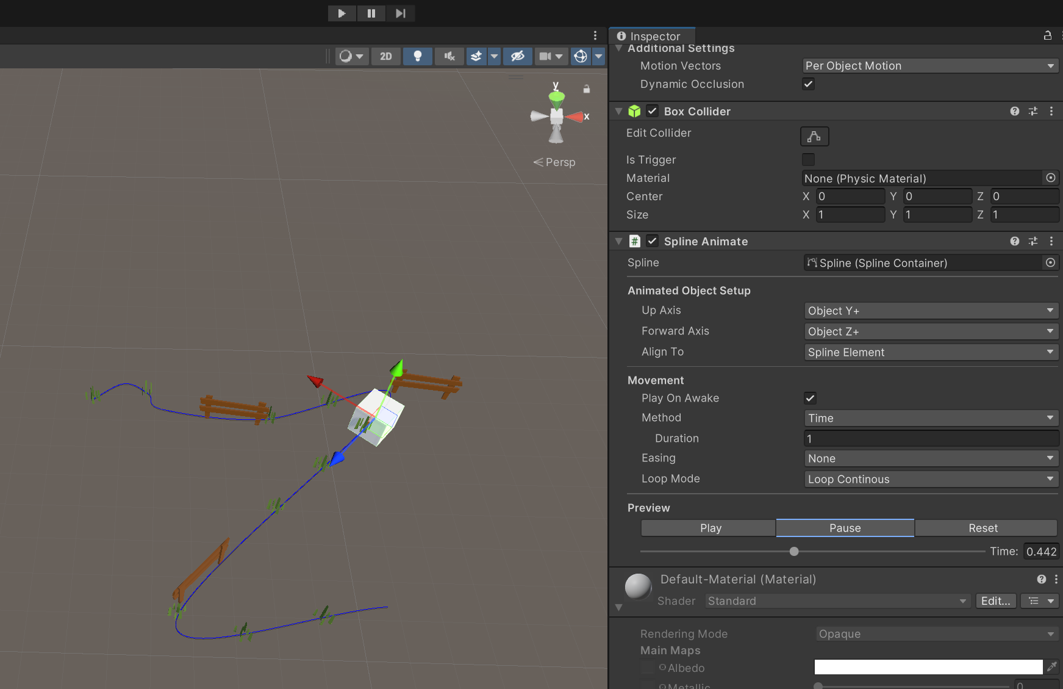1063x689 pixels.
Task: Enable the Is Trigger checkbox
Action: coord(809,160)
